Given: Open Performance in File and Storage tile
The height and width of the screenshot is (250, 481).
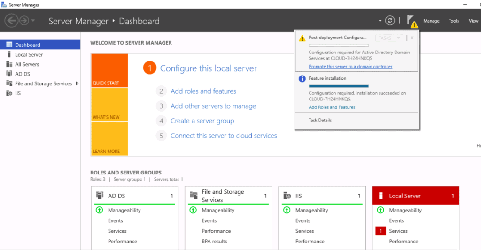Looking at the screenshot, I should click(216, 231).
